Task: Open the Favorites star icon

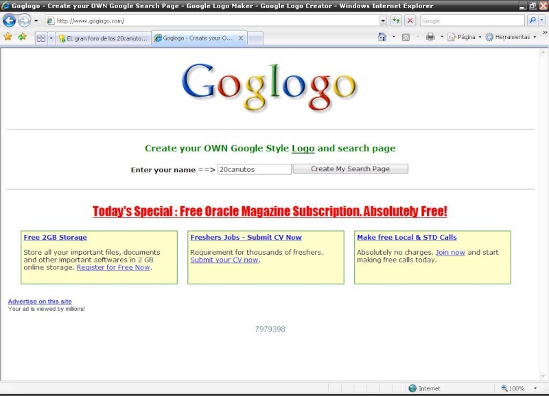Action: coord(8,37)
